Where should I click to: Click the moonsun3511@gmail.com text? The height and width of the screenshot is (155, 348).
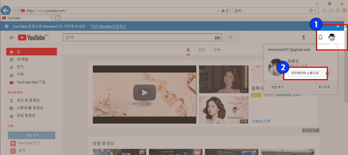pyautogui.click(x=289, y=50)
